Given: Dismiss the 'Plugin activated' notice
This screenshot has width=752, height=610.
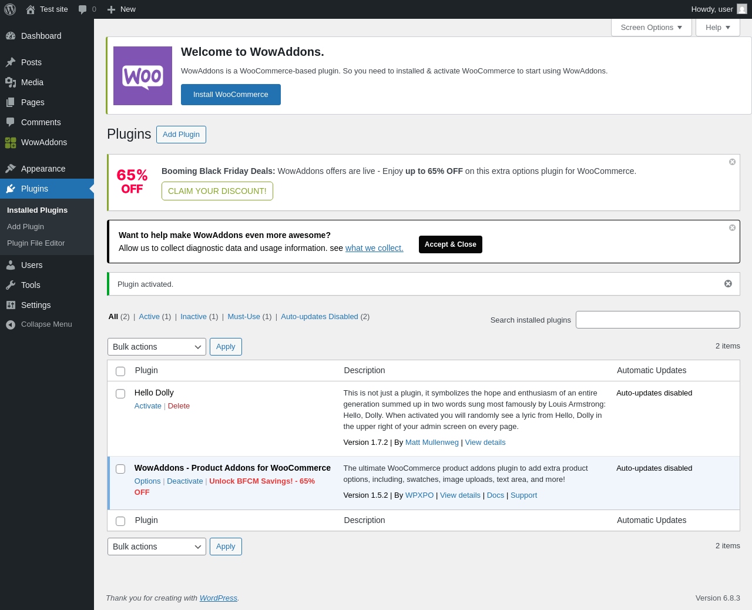Looking at the screenshot, I should click(728, 284).
